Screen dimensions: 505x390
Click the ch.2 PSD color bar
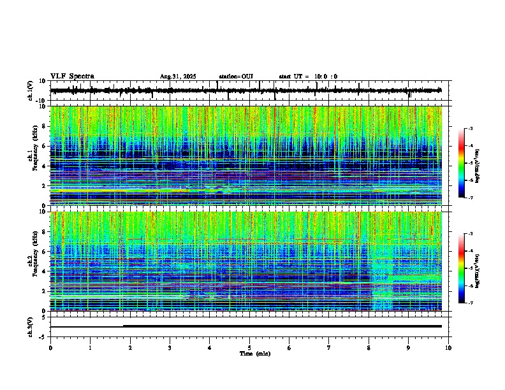coord(461,268)
